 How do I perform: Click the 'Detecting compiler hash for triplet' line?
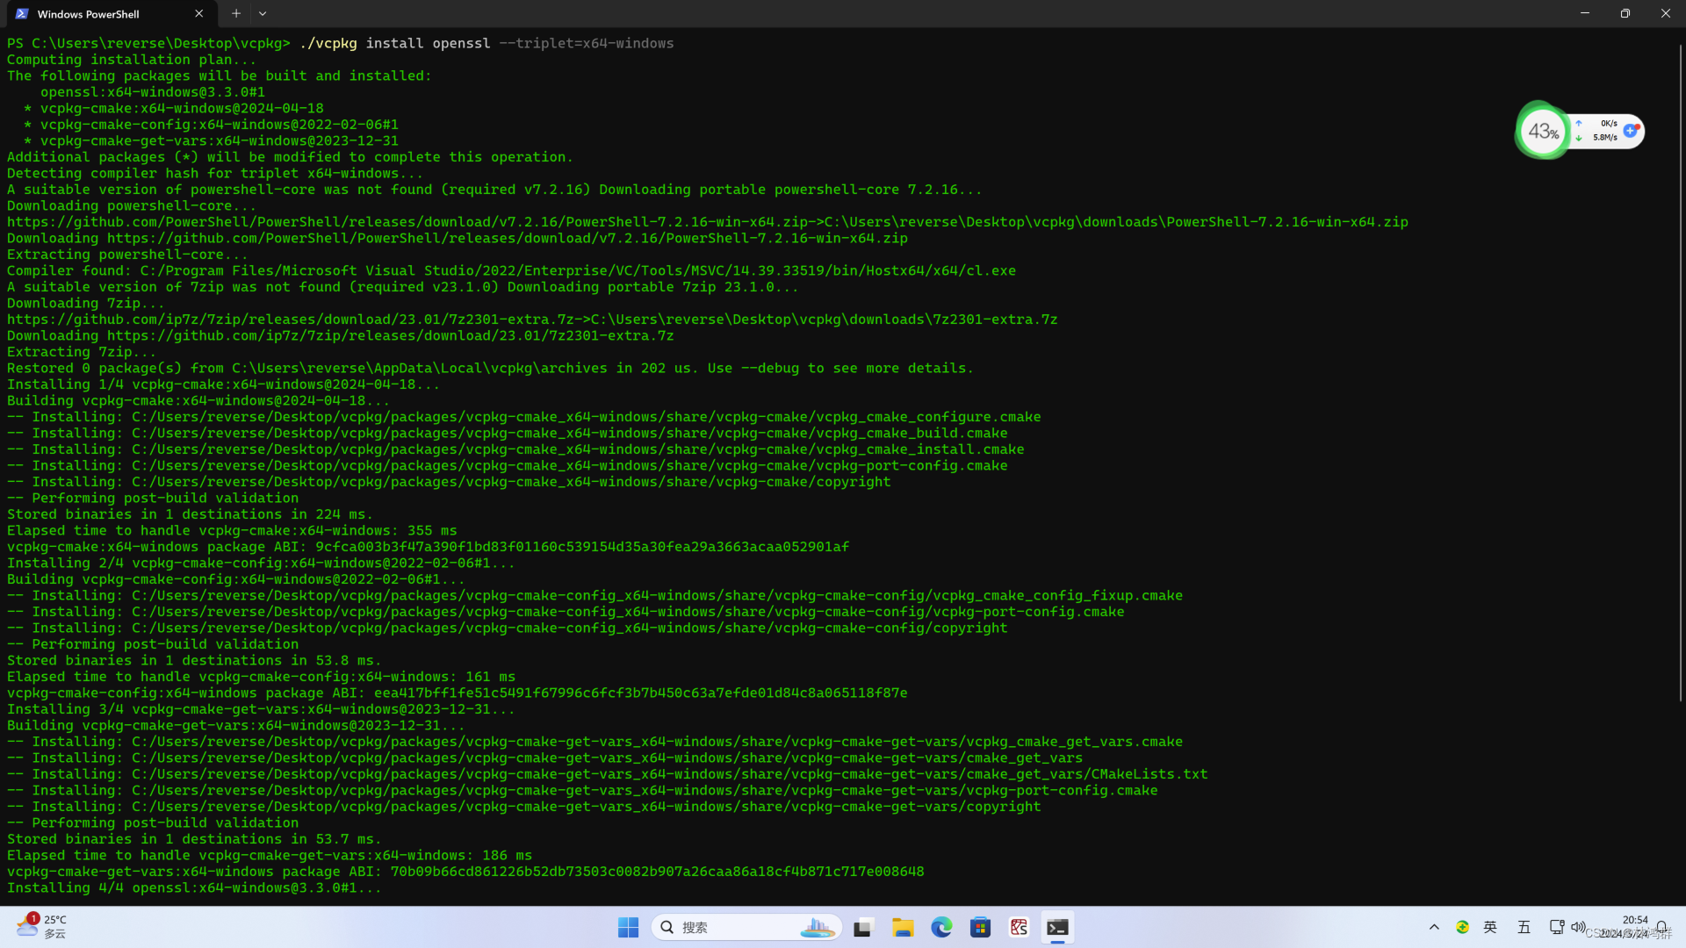[215, 174]
